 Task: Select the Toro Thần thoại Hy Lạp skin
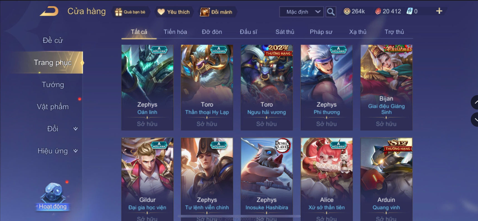point(207,88)
